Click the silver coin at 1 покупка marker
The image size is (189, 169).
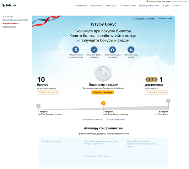[x=38, y=106]
